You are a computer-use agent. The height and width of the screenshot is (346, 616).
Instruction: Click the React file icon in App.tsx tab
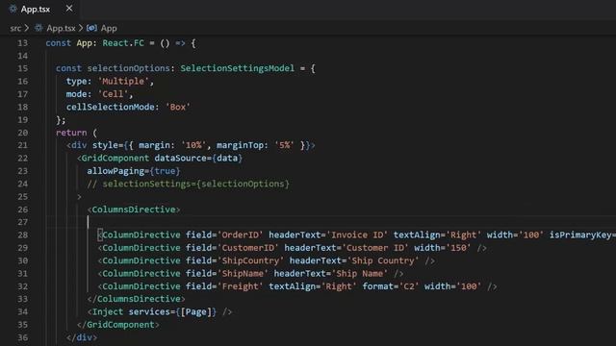coord(13,9)
